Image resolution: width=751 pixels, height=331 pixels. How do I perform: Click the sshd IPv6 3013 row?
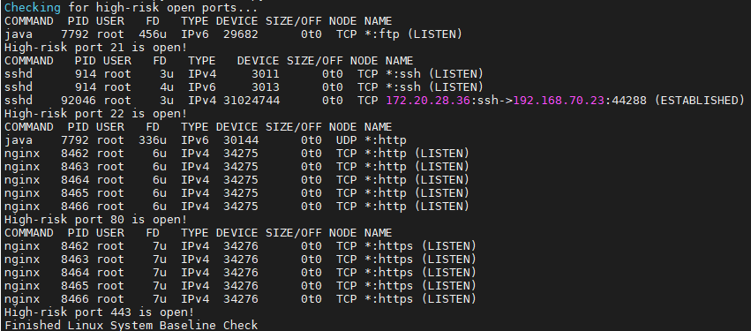244,87
